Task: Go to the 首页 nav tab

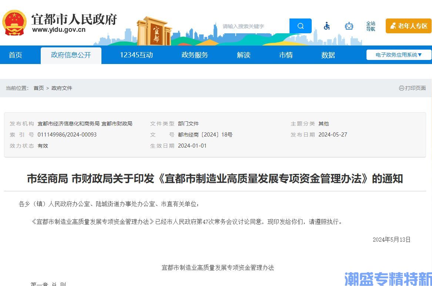Action: pyautogui.click(x=16, y=55)
